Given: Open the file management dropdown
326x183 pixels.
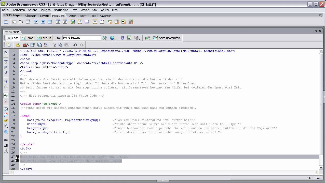Looking at the screenshot, I should coord(105,38).
